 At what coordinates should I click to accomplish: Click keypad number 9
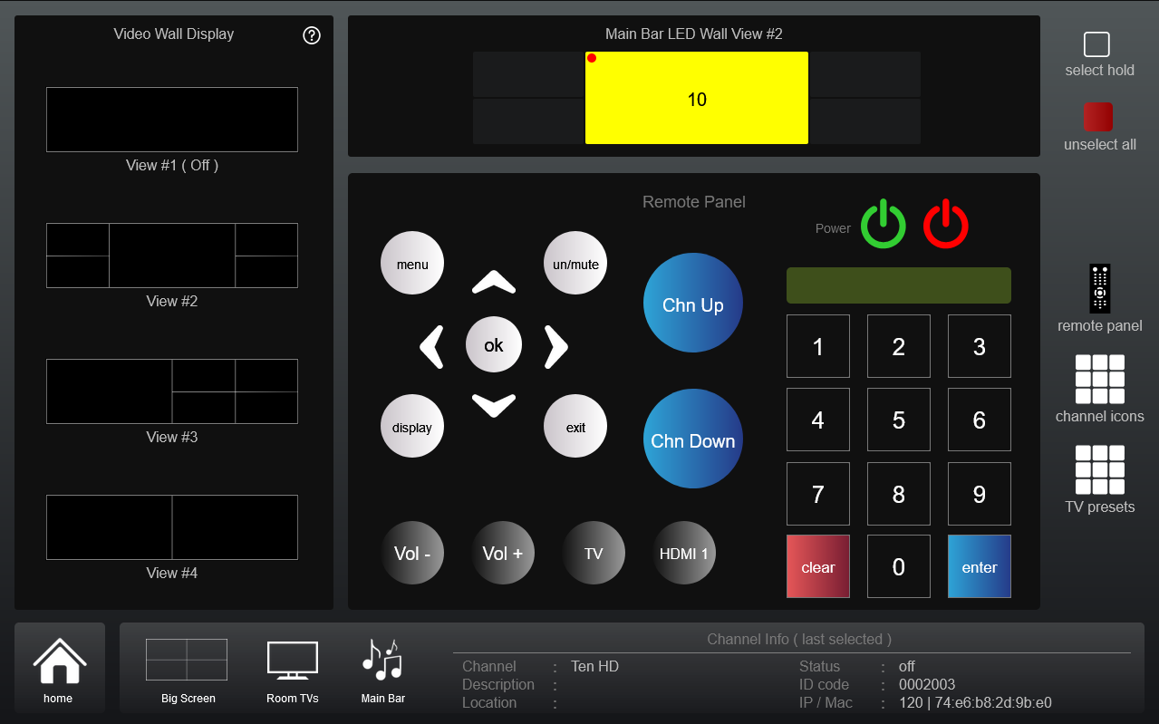[980, 494]
